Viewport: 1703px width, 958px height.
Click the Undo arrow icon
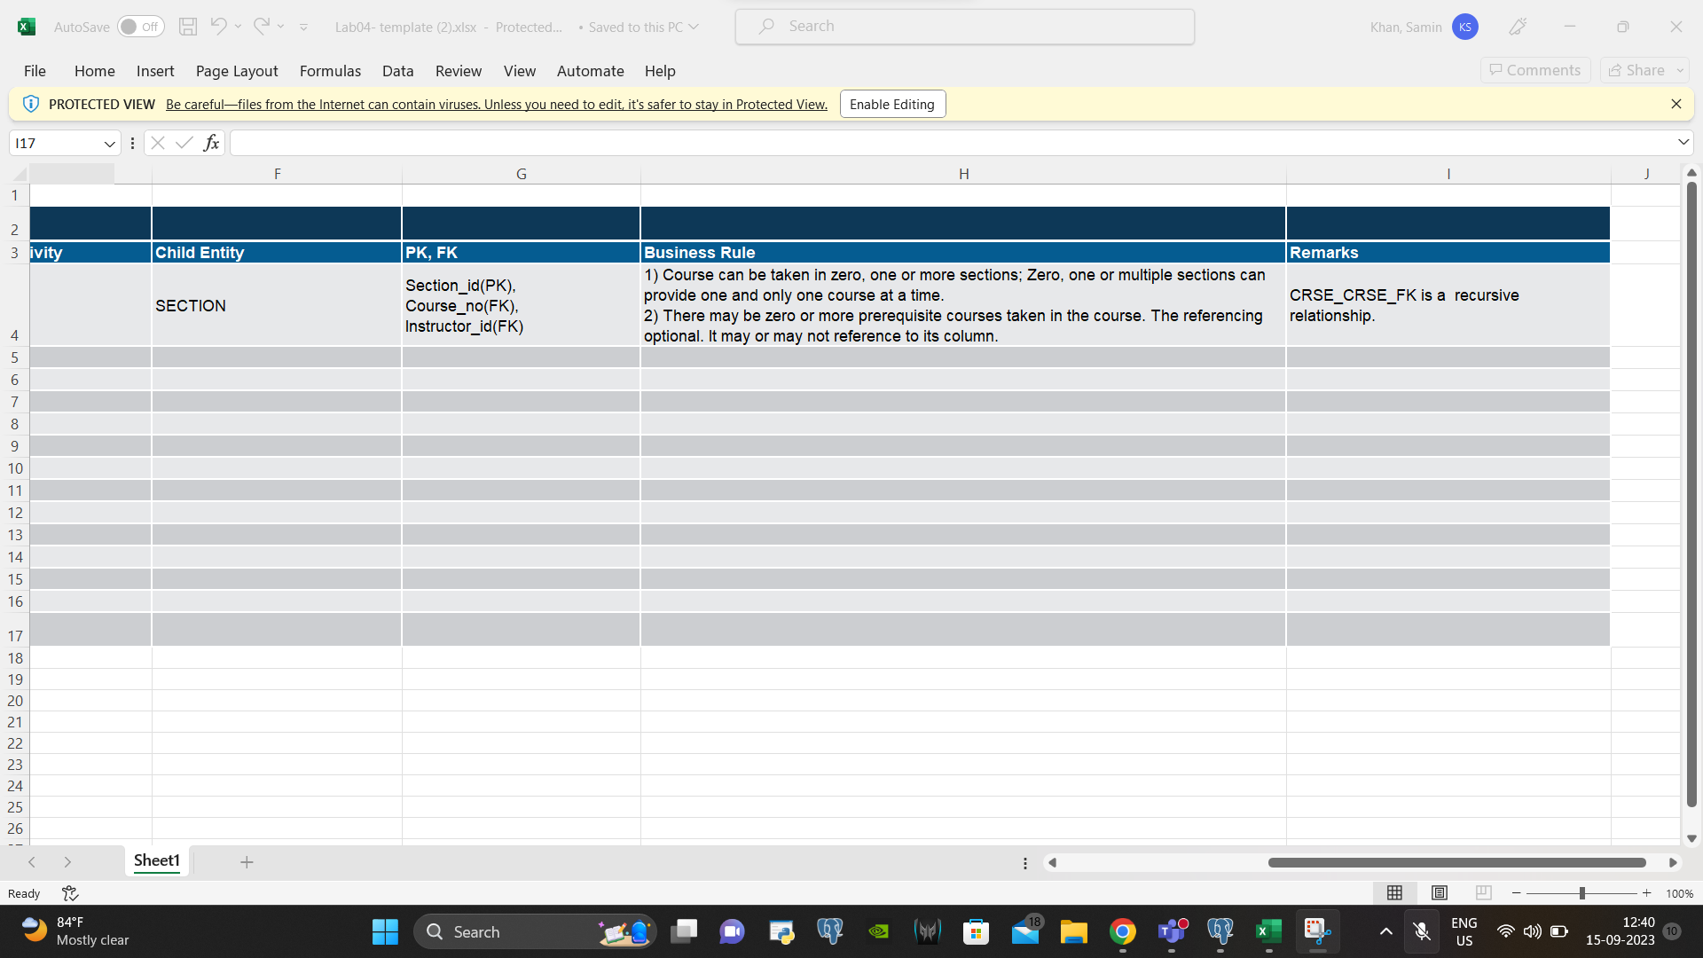[x=218, y=27]
